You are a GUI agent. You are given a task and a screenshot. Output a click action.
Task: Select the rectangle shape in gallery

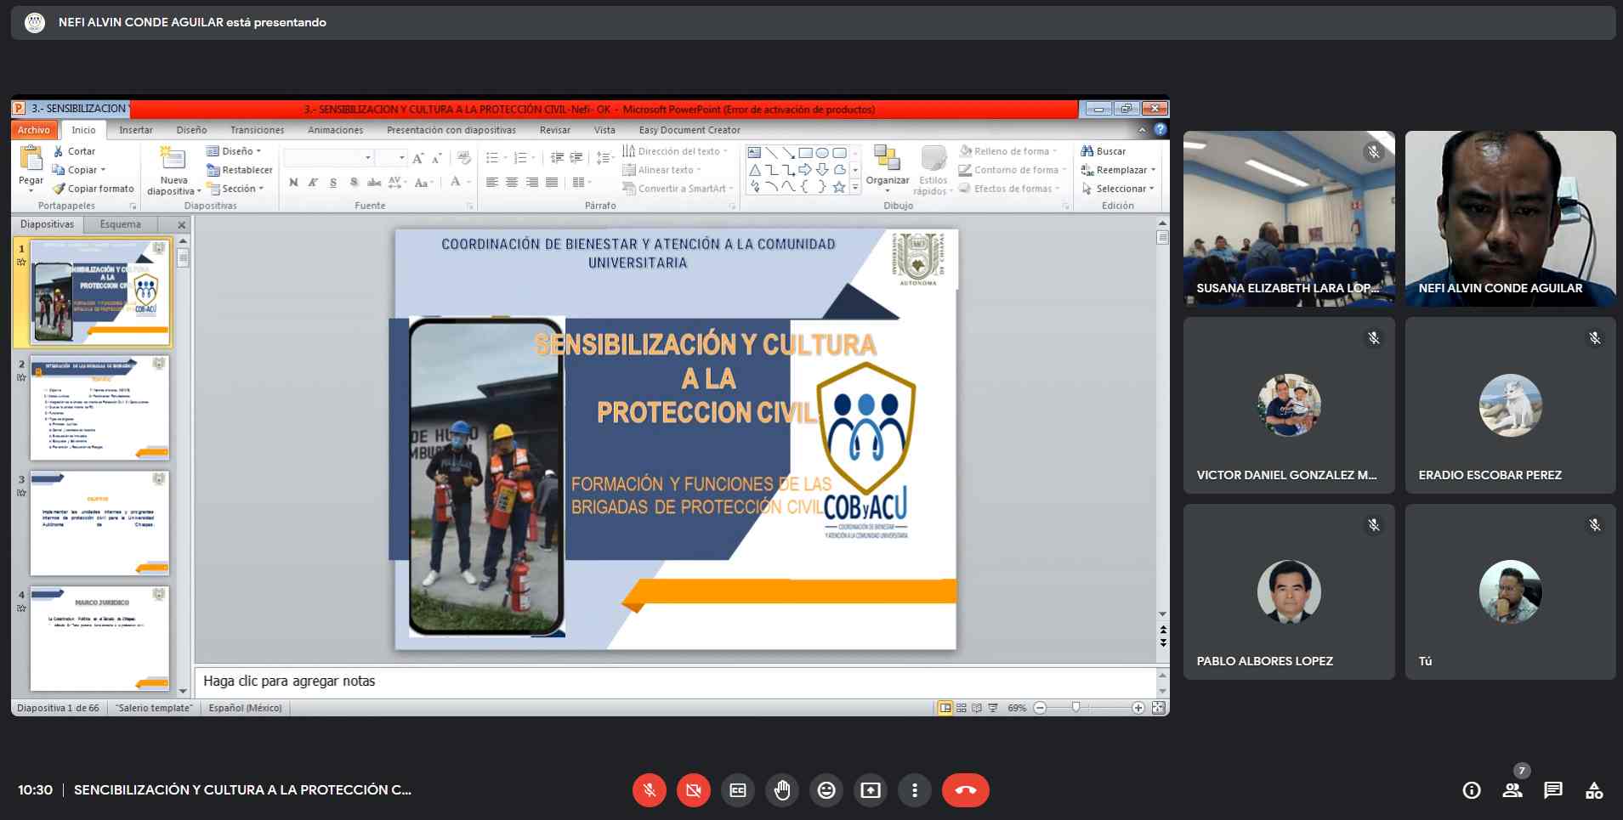pos(805,153)
